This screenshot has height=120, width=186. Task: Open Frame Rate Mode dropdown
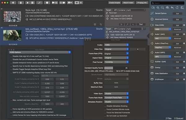(116, 98)
